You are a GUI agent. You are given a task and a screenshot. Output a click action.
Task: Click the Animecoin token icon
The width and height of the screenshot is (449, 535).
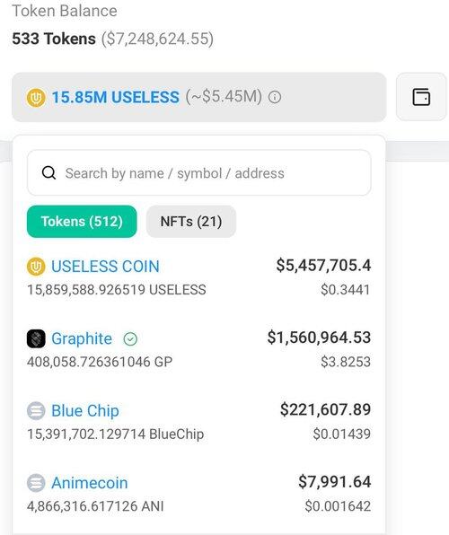coord(36,483)
